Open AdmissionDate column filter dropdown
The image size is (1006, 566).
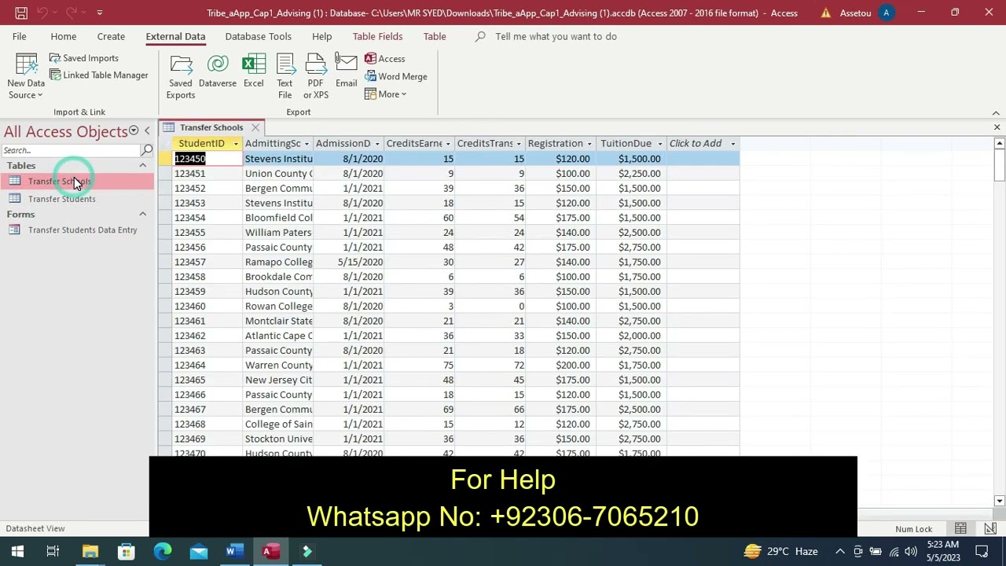coord(377,144)
